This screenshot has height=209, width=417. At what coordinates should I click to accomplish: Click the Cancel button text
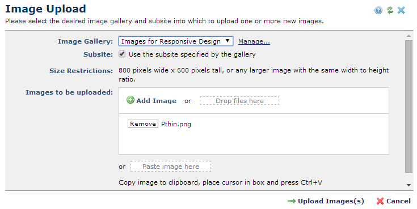(398, 201)
